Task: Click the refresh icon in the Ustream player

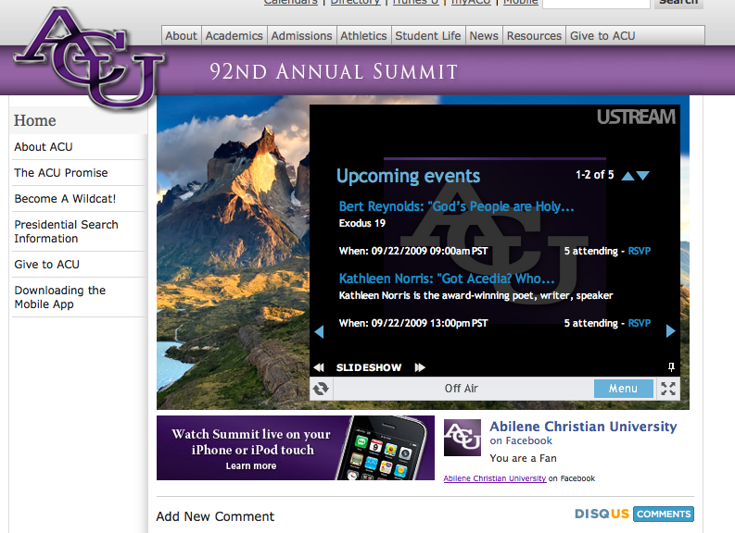Action: 321,389
